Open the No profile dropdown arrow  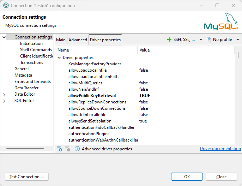pos(238,40)
